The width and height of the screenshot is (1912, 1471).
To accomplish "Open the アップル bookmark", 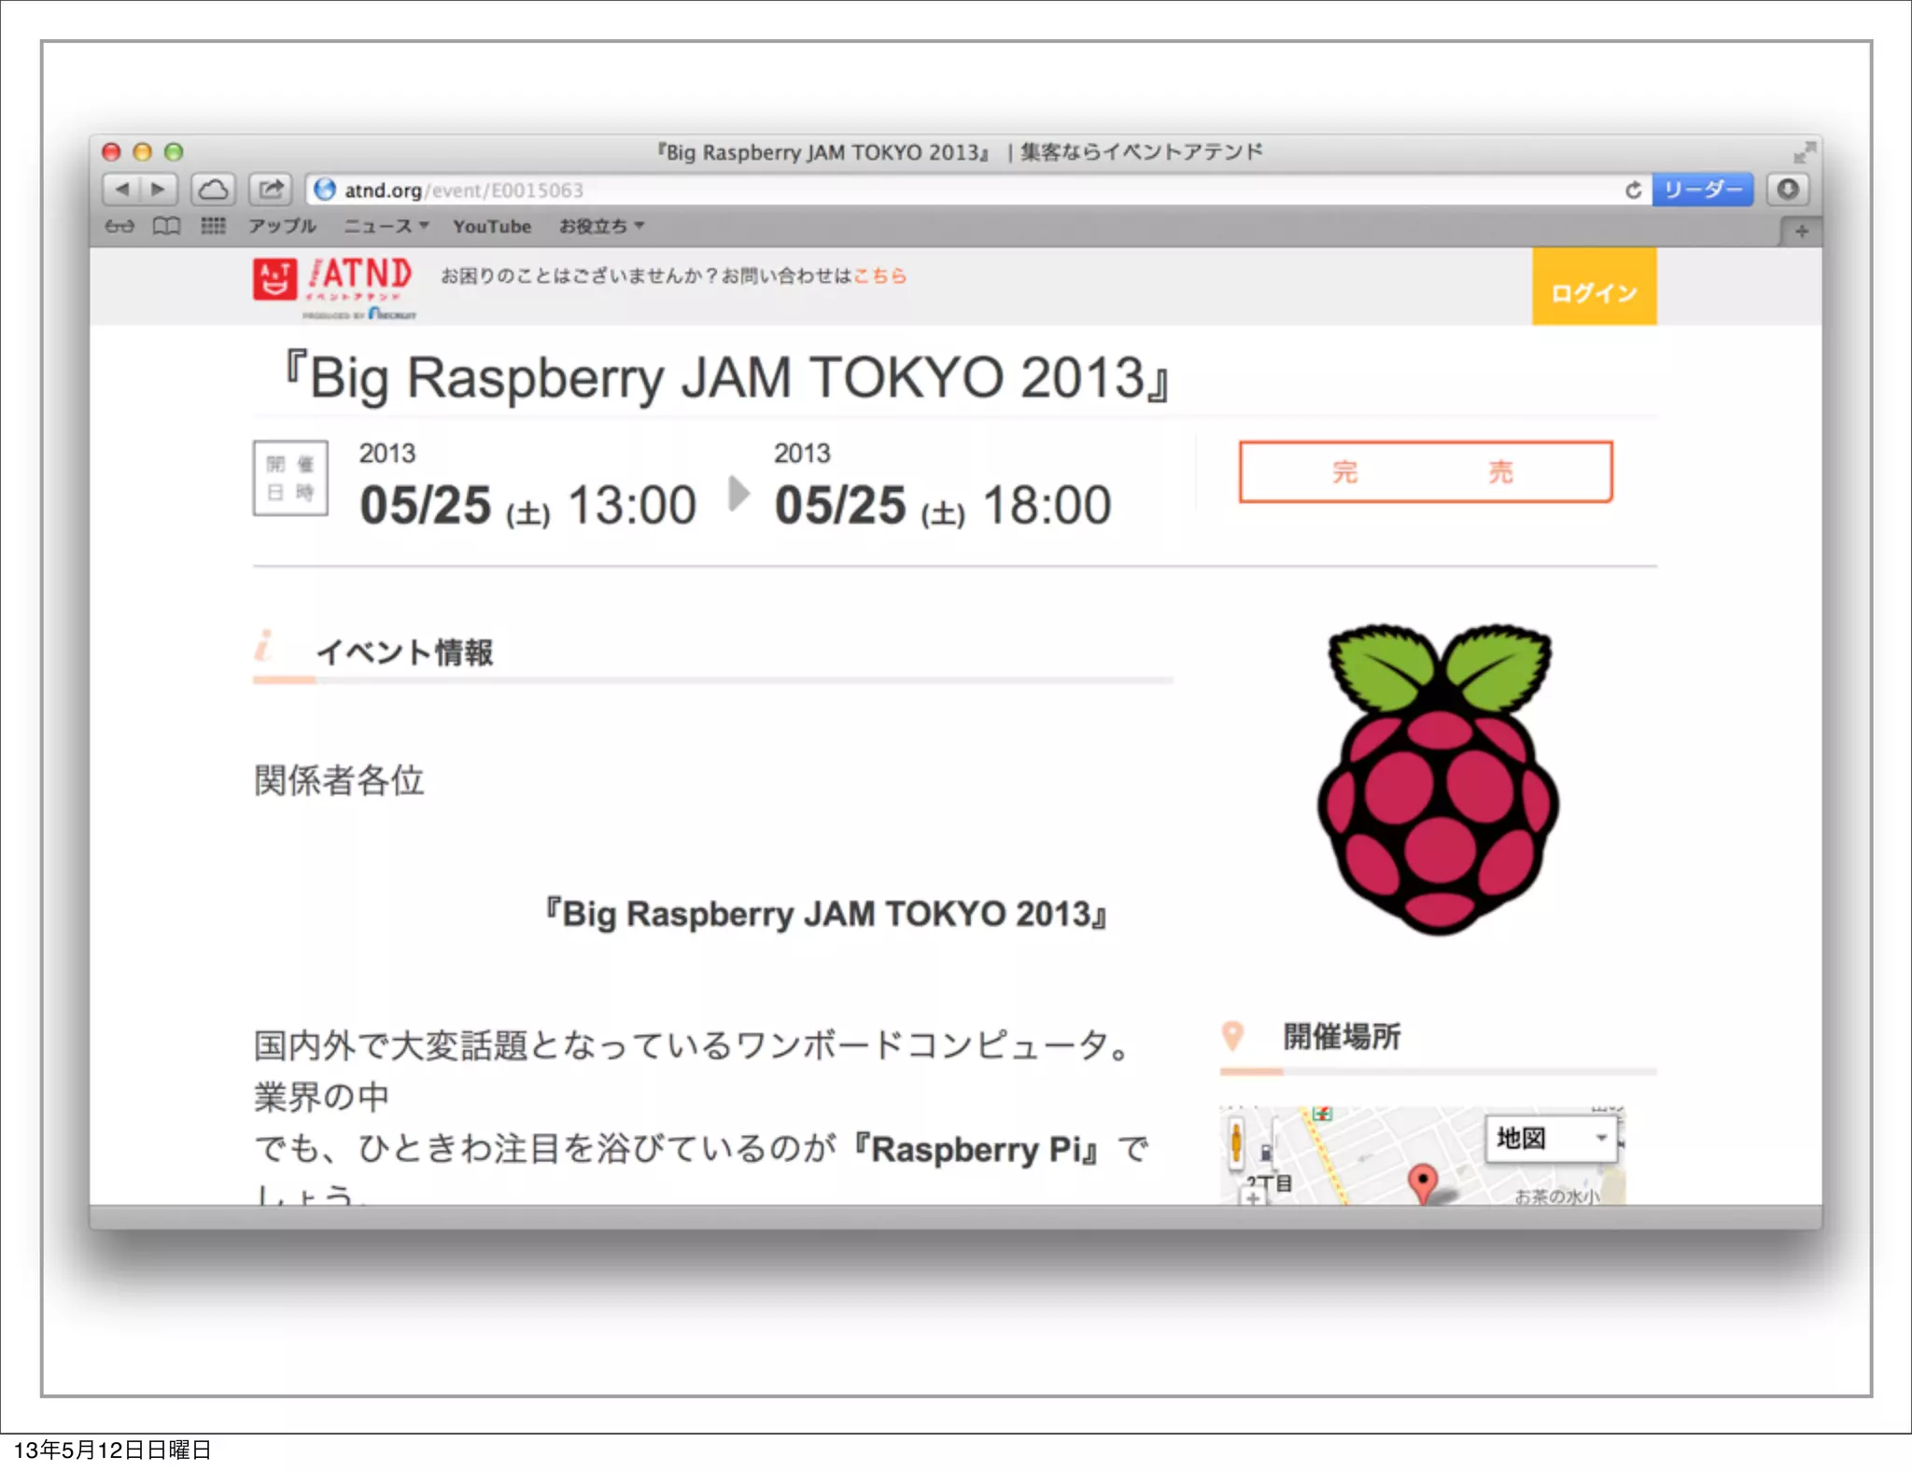I will (282, 226).
